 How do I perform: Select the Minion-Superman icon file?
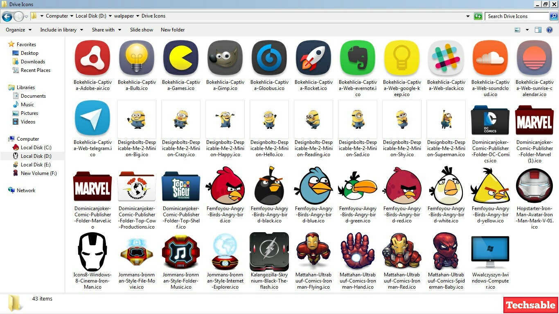[446, 119]
